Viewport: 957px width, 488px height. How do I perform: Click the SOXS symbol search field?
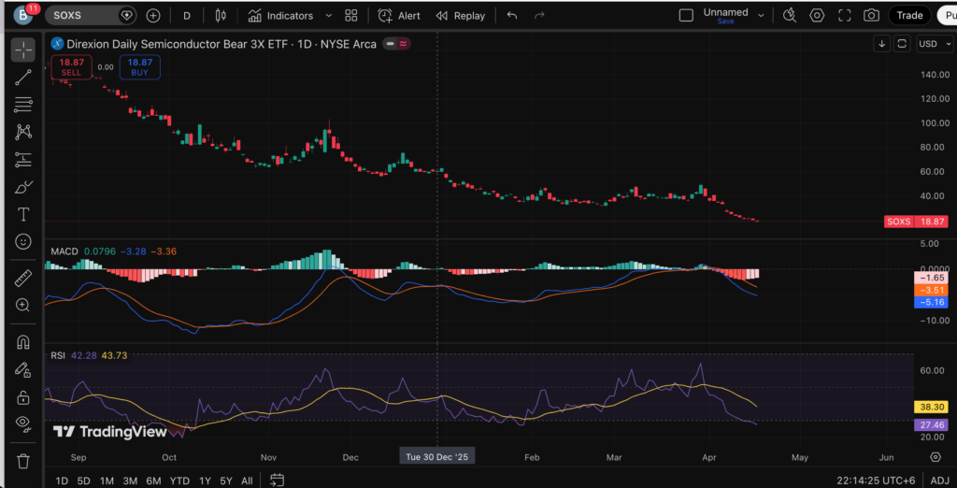(82, 16)
